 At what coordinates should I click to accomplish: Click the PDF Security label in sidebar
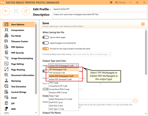[18, 53]
